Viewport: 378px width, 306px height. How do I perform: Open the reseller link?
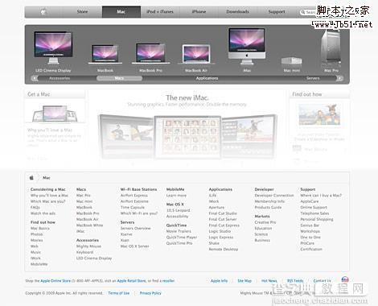tap(169, 281)
